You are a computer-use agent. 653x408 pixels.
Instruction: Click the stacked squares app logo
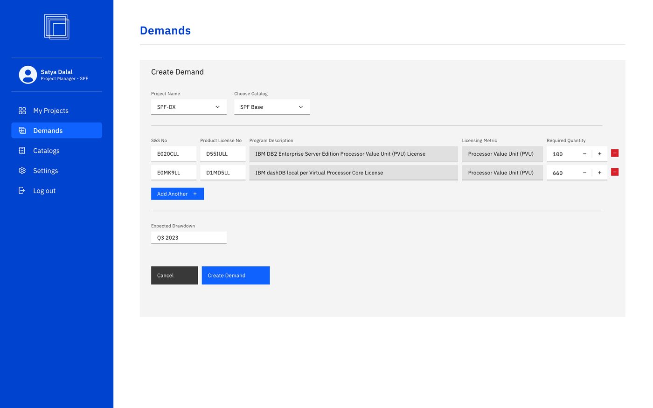click(x=56, y=27)
